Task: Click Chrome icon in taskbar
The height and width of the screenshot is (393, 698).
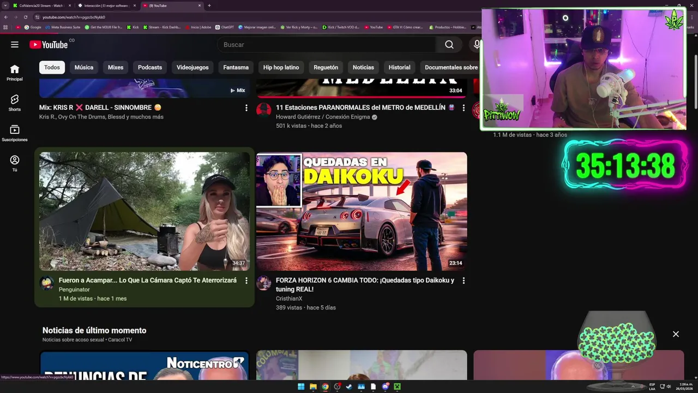Action: pos(325,386)
